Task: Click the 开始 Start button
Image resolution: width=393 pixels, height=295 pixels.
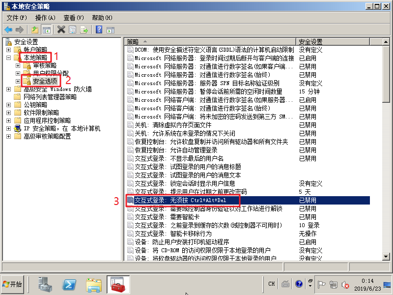Action: tap(13, 284)
